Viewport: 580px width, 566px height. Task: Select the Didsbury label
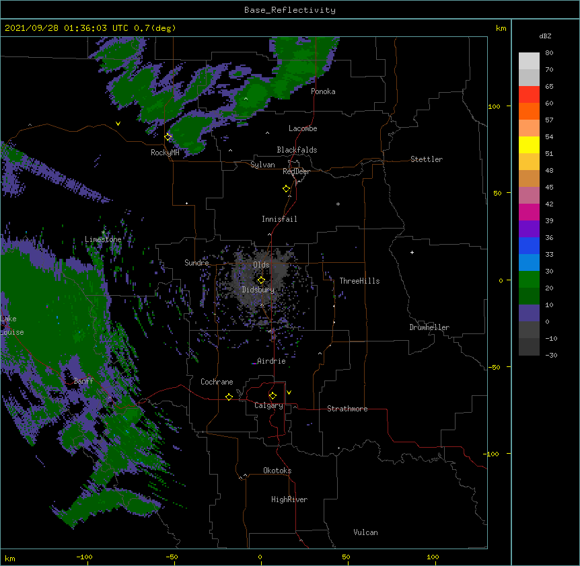pos(258,290)
